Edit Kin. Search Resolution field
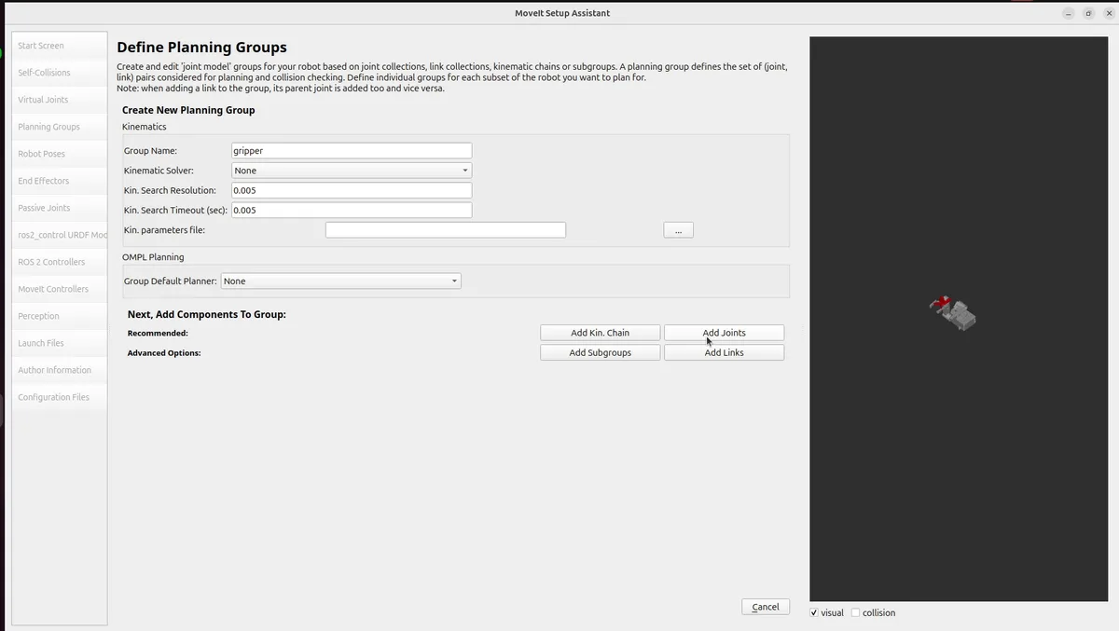This screenshot has height=631, width=1119. 352,190
